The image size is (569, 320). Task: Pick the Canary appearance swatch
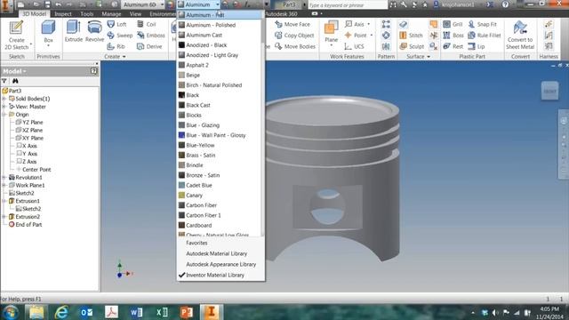coord(181,196)
